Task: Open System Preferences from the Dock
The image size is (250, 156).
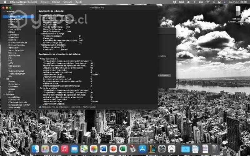Action: coord(162,149)
